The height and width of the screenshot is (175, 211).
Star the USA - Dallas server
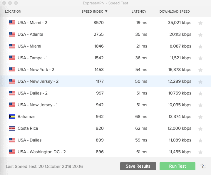(x=200, y=140)
